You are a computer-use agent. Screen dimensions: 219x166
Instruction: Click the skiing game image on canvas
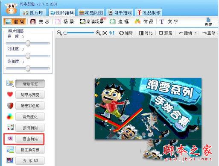pyautogui.click(x=148, y=108)
